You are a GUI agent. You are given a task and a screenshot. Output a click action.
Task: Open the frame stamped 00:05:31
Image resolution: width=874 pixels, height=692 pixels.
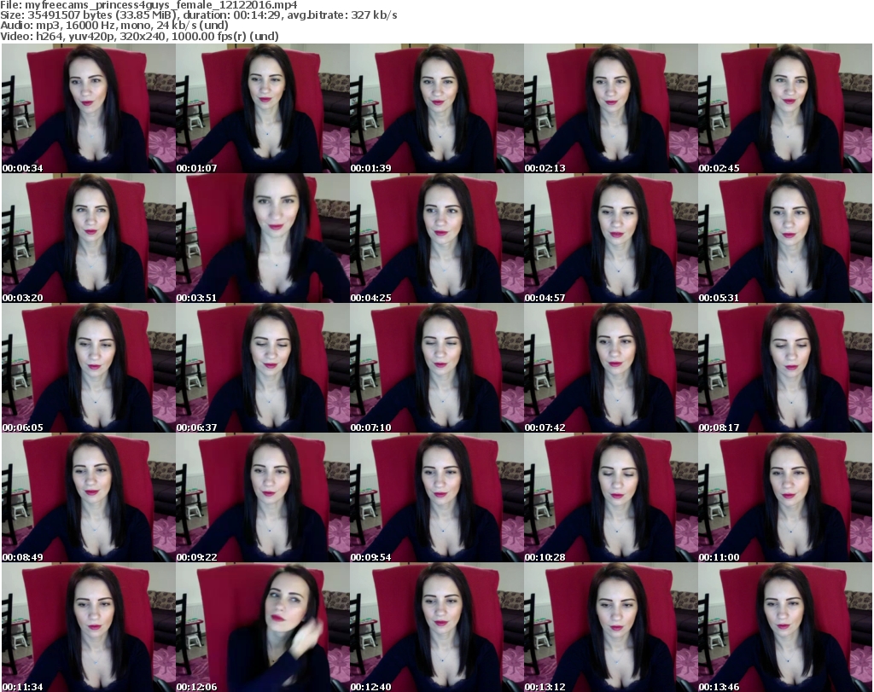click(785, 238)
